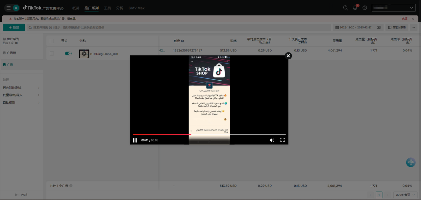Go to previous page arrow
This screenshot has height=200, width=421.
point(370,195)
